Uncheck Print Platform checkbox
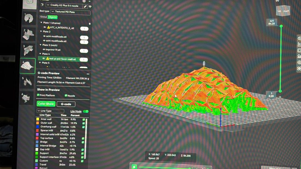This screenshot has width=301, height=169. click(x=38, y=95)
